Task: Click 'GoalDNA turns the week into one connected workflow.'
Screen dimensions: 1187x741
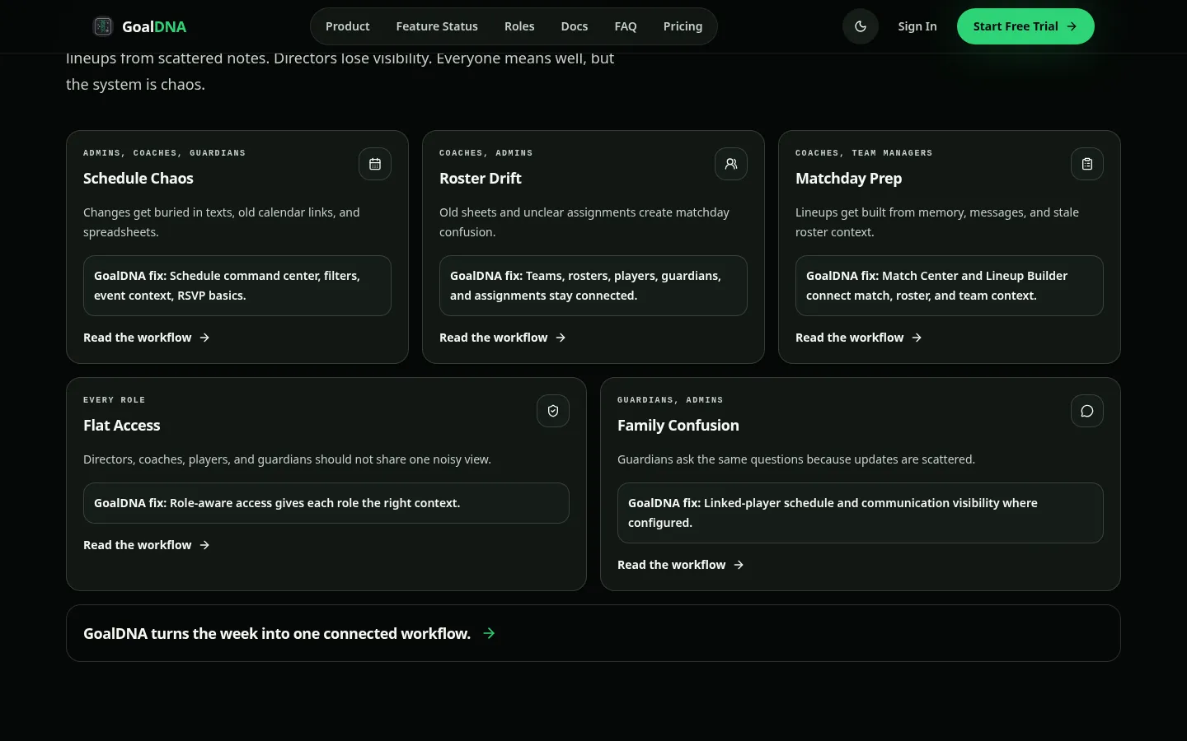Action: (277, 633)
